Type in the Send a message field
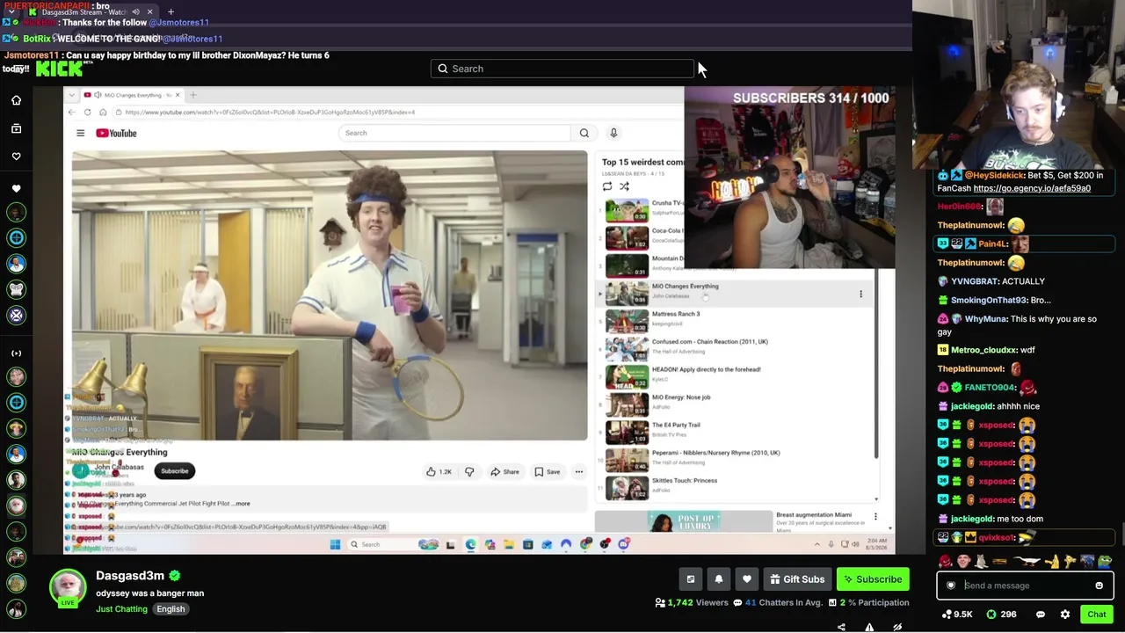 [1026, 586]
